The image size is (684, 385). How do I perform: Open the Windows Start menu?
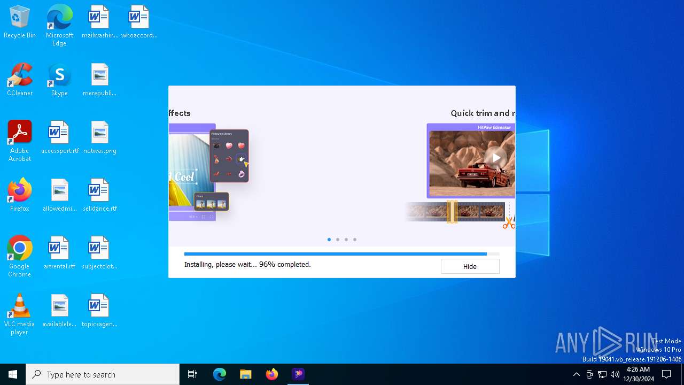[x=13, y=374]
